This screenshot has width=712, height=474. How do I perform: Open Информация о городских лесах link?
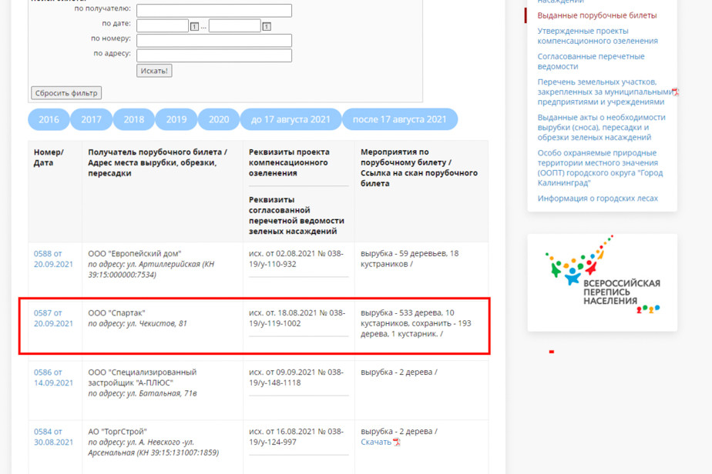tap(597, 199)
